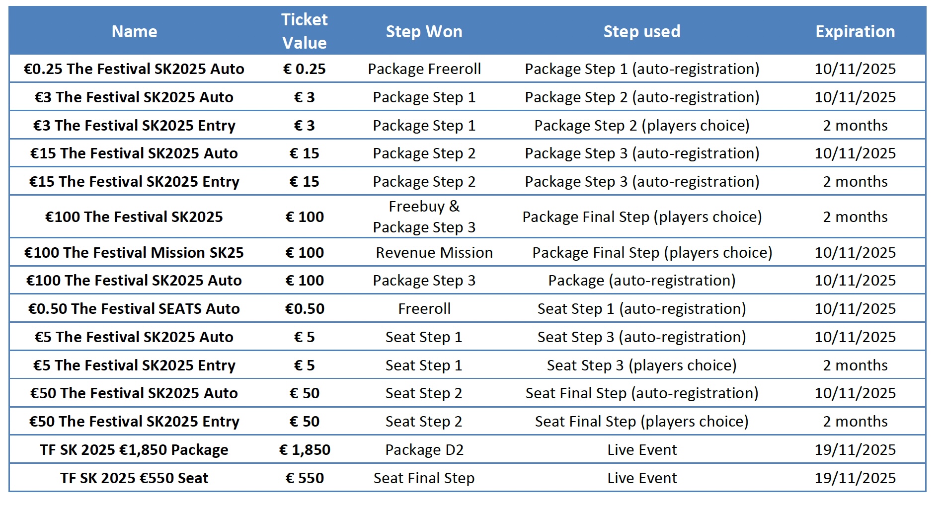
Task: Click the Step Won header
Action: tap(424, 31)
